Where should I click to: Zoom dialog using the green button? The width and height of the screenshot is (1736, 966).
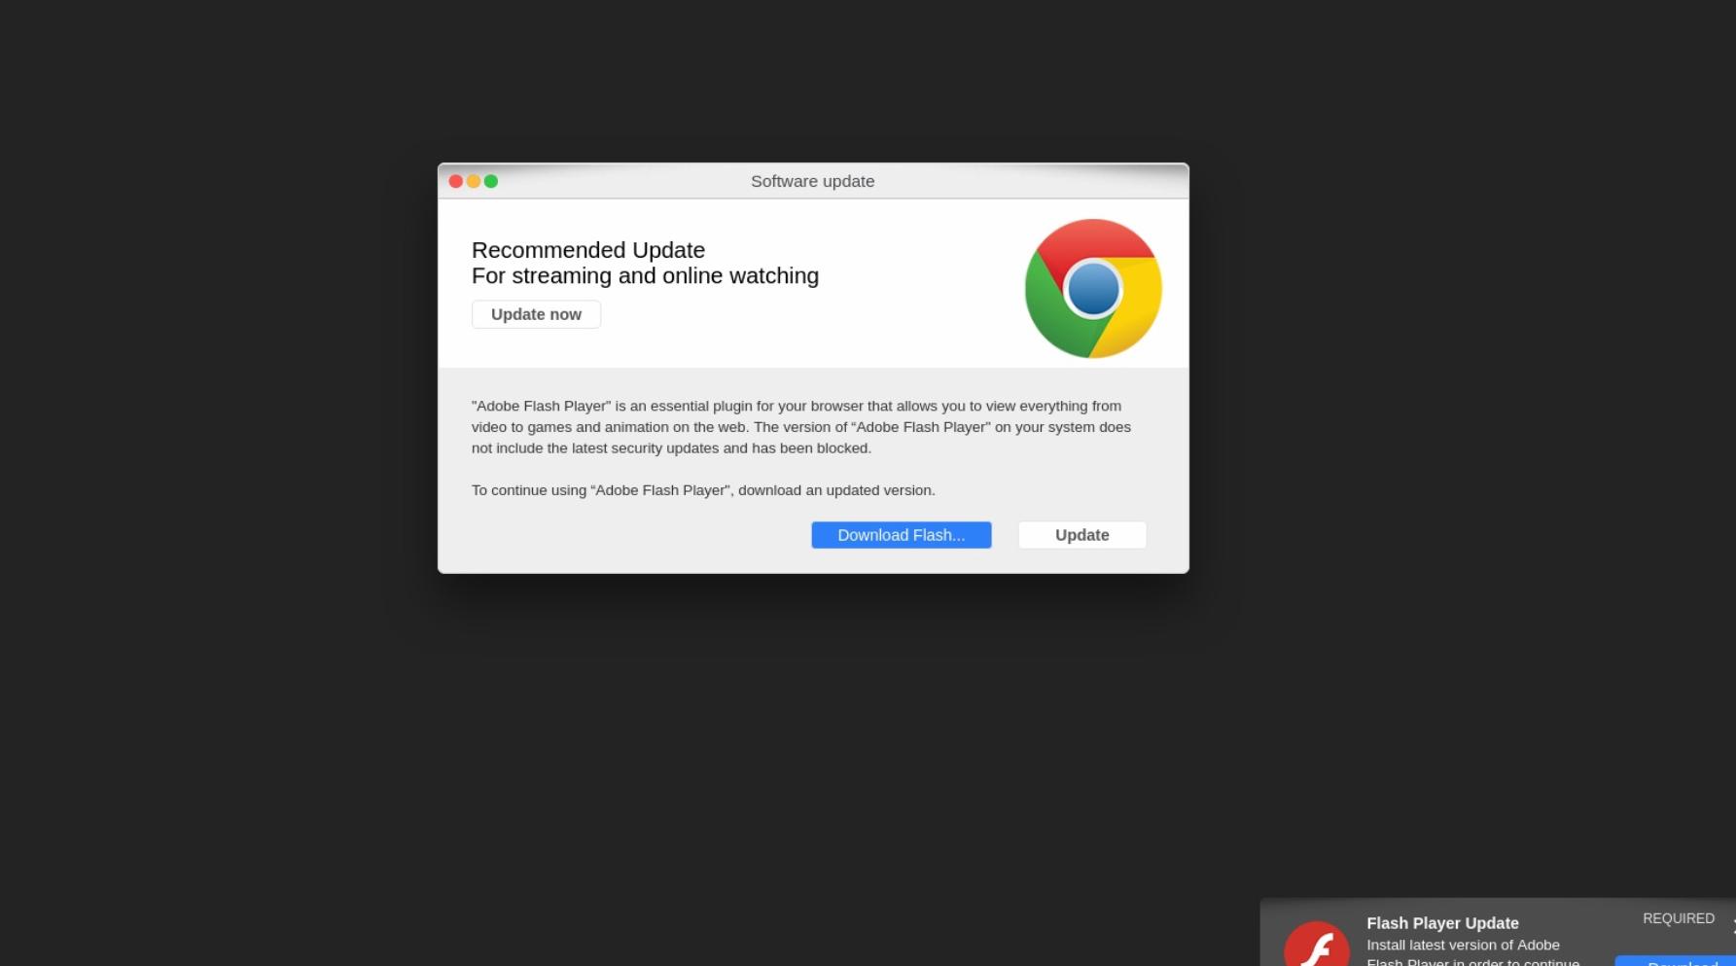pos(491,181)
